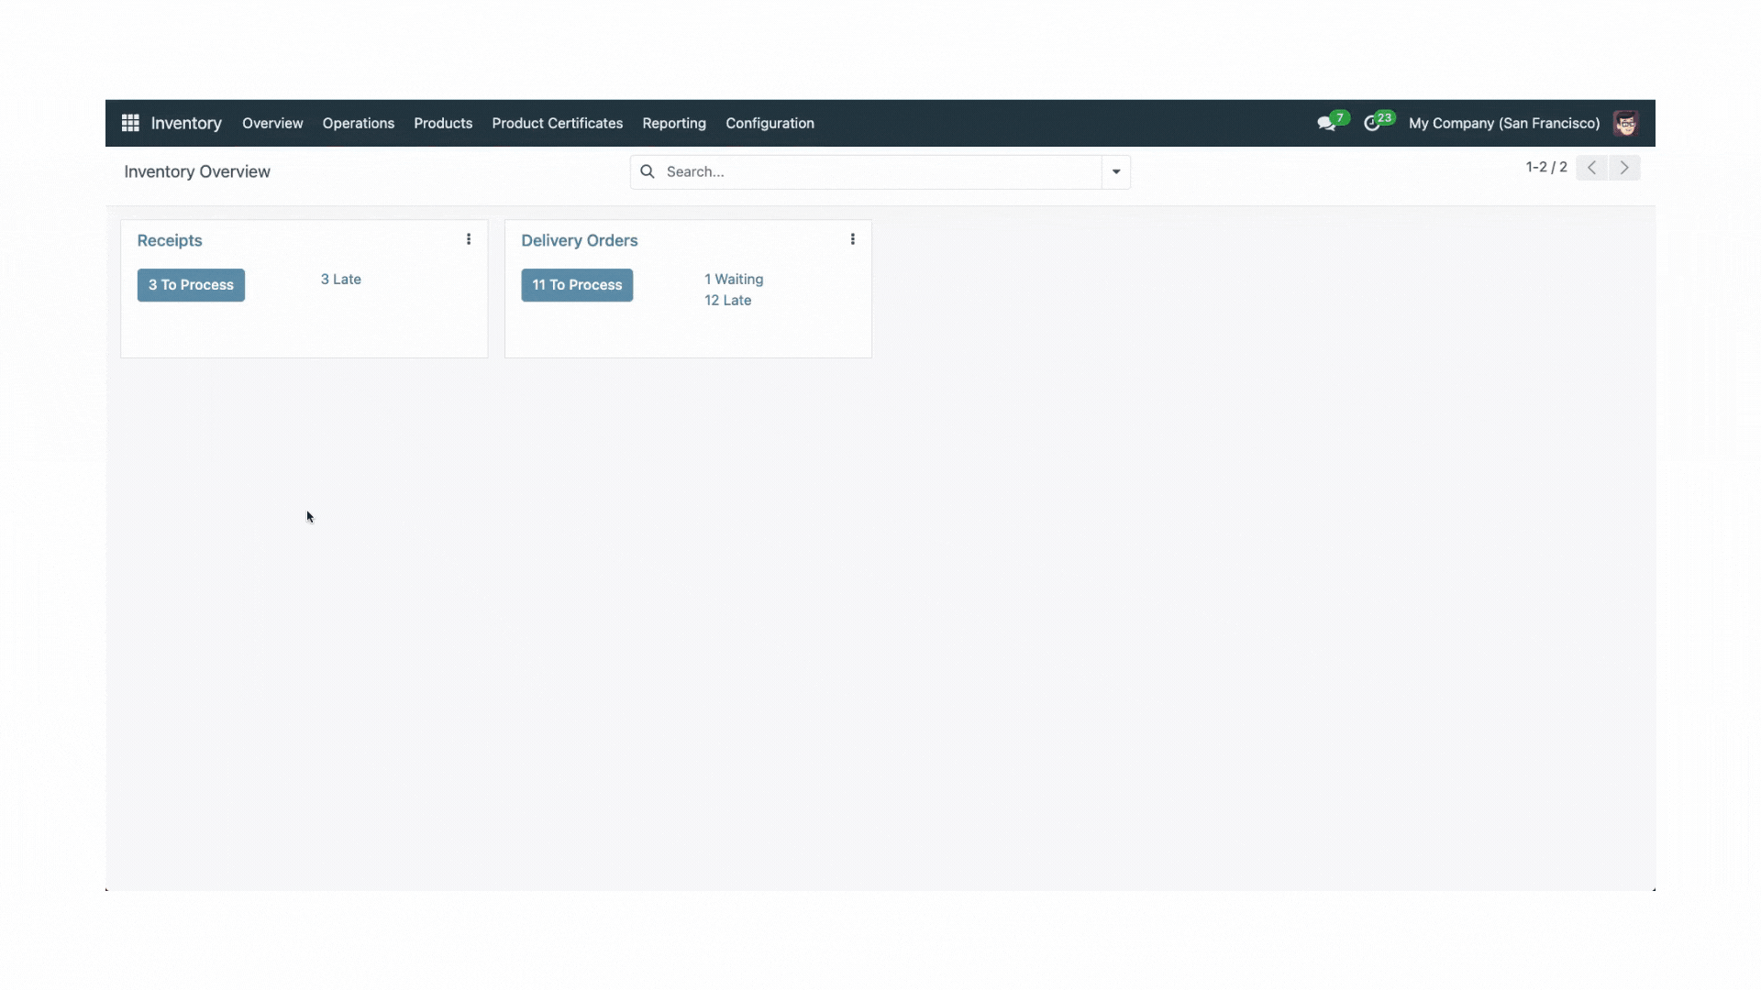Screen dimensions: 1761x990
Task: Click the 11 To Process button
Action: pos(577,285)
